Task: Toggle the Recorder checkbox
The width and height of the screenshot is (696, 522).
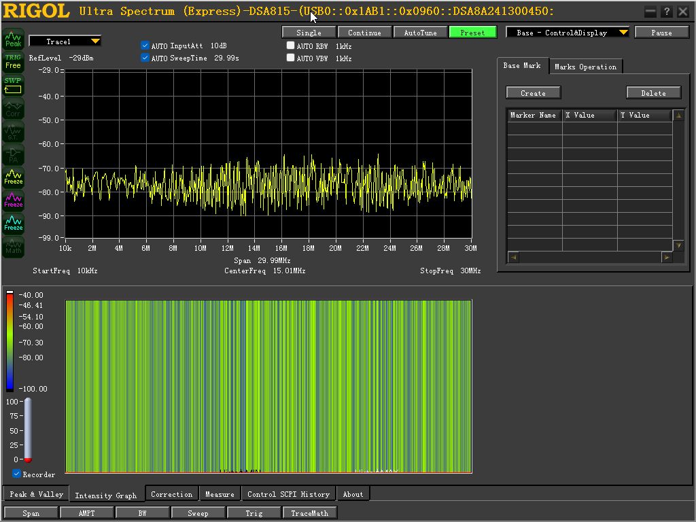Action: coord(16,474)
